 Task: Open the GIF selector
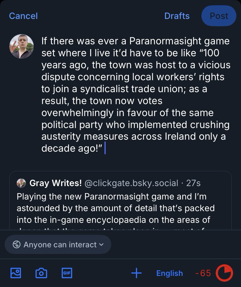coord(67,273)
